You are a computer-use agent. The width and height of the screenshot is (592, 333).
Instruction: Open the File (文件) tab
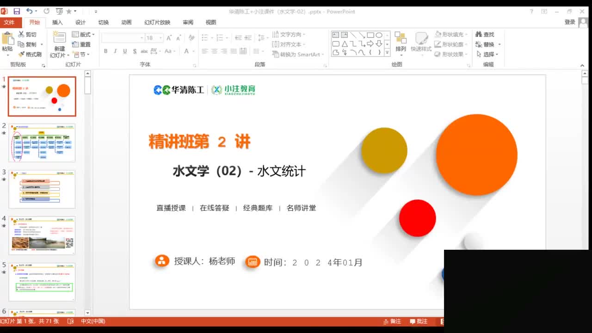pyautogui.click(x=9, y=22)
